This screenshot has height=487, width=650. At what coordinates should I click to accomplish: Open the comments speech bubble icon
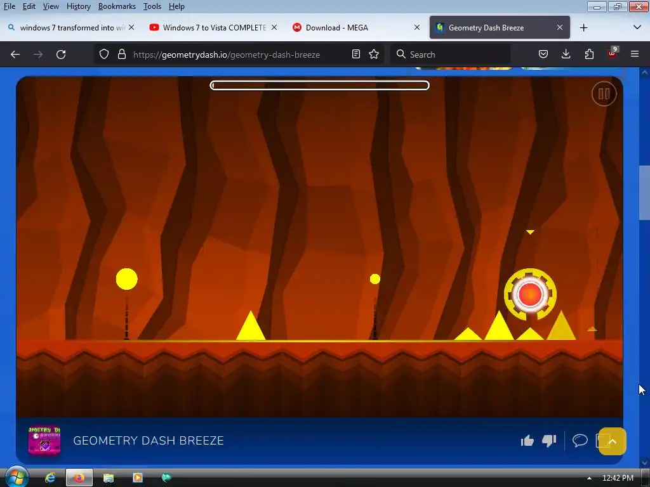point(580,440)
